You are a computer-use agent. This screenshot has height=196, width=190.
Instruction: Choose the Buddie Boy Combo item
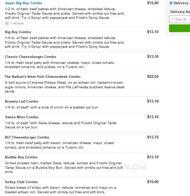click(21, 157)
